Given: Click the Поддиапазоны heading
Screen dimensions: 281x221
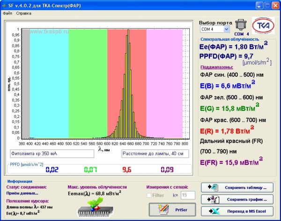Looking at the screenshot, I should click(217, 67).
